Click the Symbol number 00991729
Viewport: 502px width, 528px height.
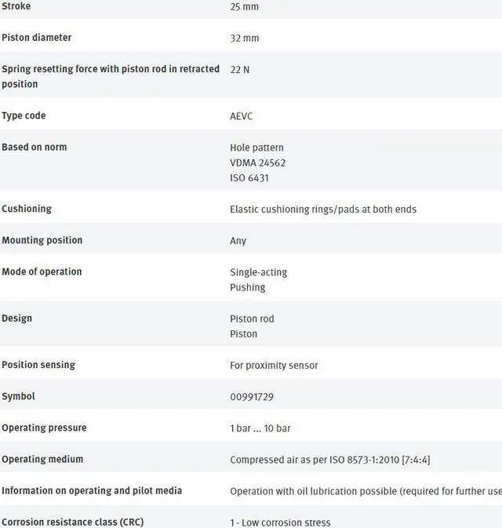(x=251, y=397)
